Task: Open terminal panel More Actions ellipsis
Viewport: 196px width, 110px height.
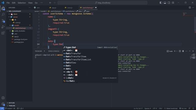Action: (x=187, y=51)
